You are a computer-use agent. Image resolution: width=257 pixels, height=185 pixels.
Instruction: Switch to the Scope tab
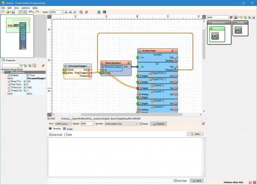(68, 129)
